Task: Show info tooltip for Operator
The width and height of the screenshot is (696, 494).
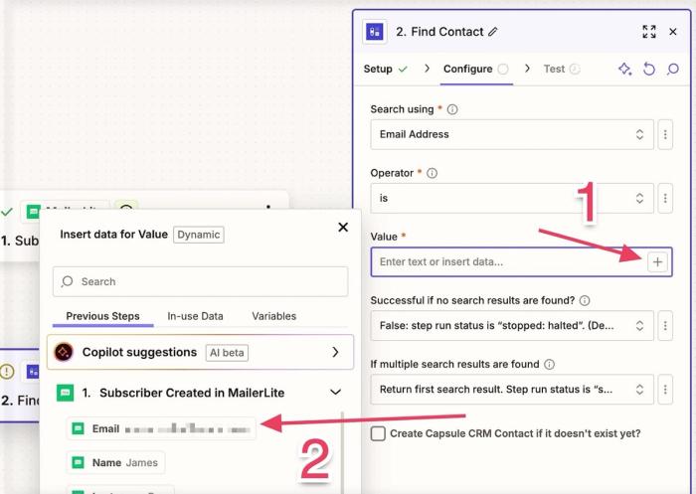Action: (432, 173)
